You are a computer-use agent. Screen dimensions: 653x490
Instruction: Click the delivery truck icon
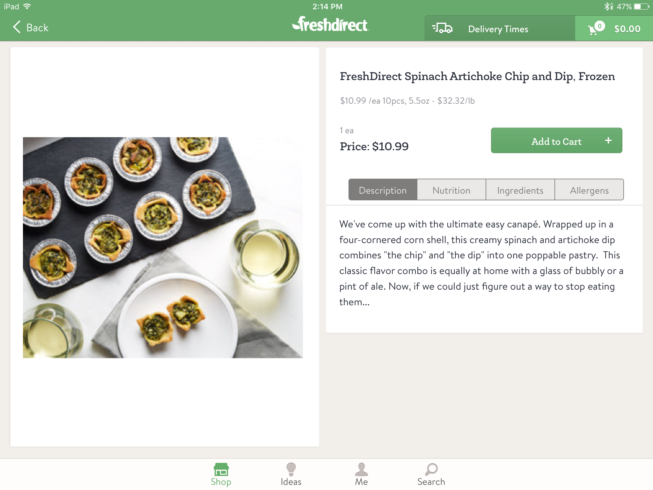pos(442,28)
